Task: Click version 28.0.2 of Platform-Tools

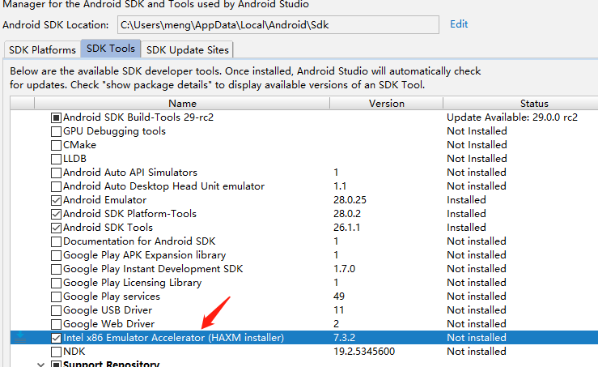Action: (x=347, y=214)
